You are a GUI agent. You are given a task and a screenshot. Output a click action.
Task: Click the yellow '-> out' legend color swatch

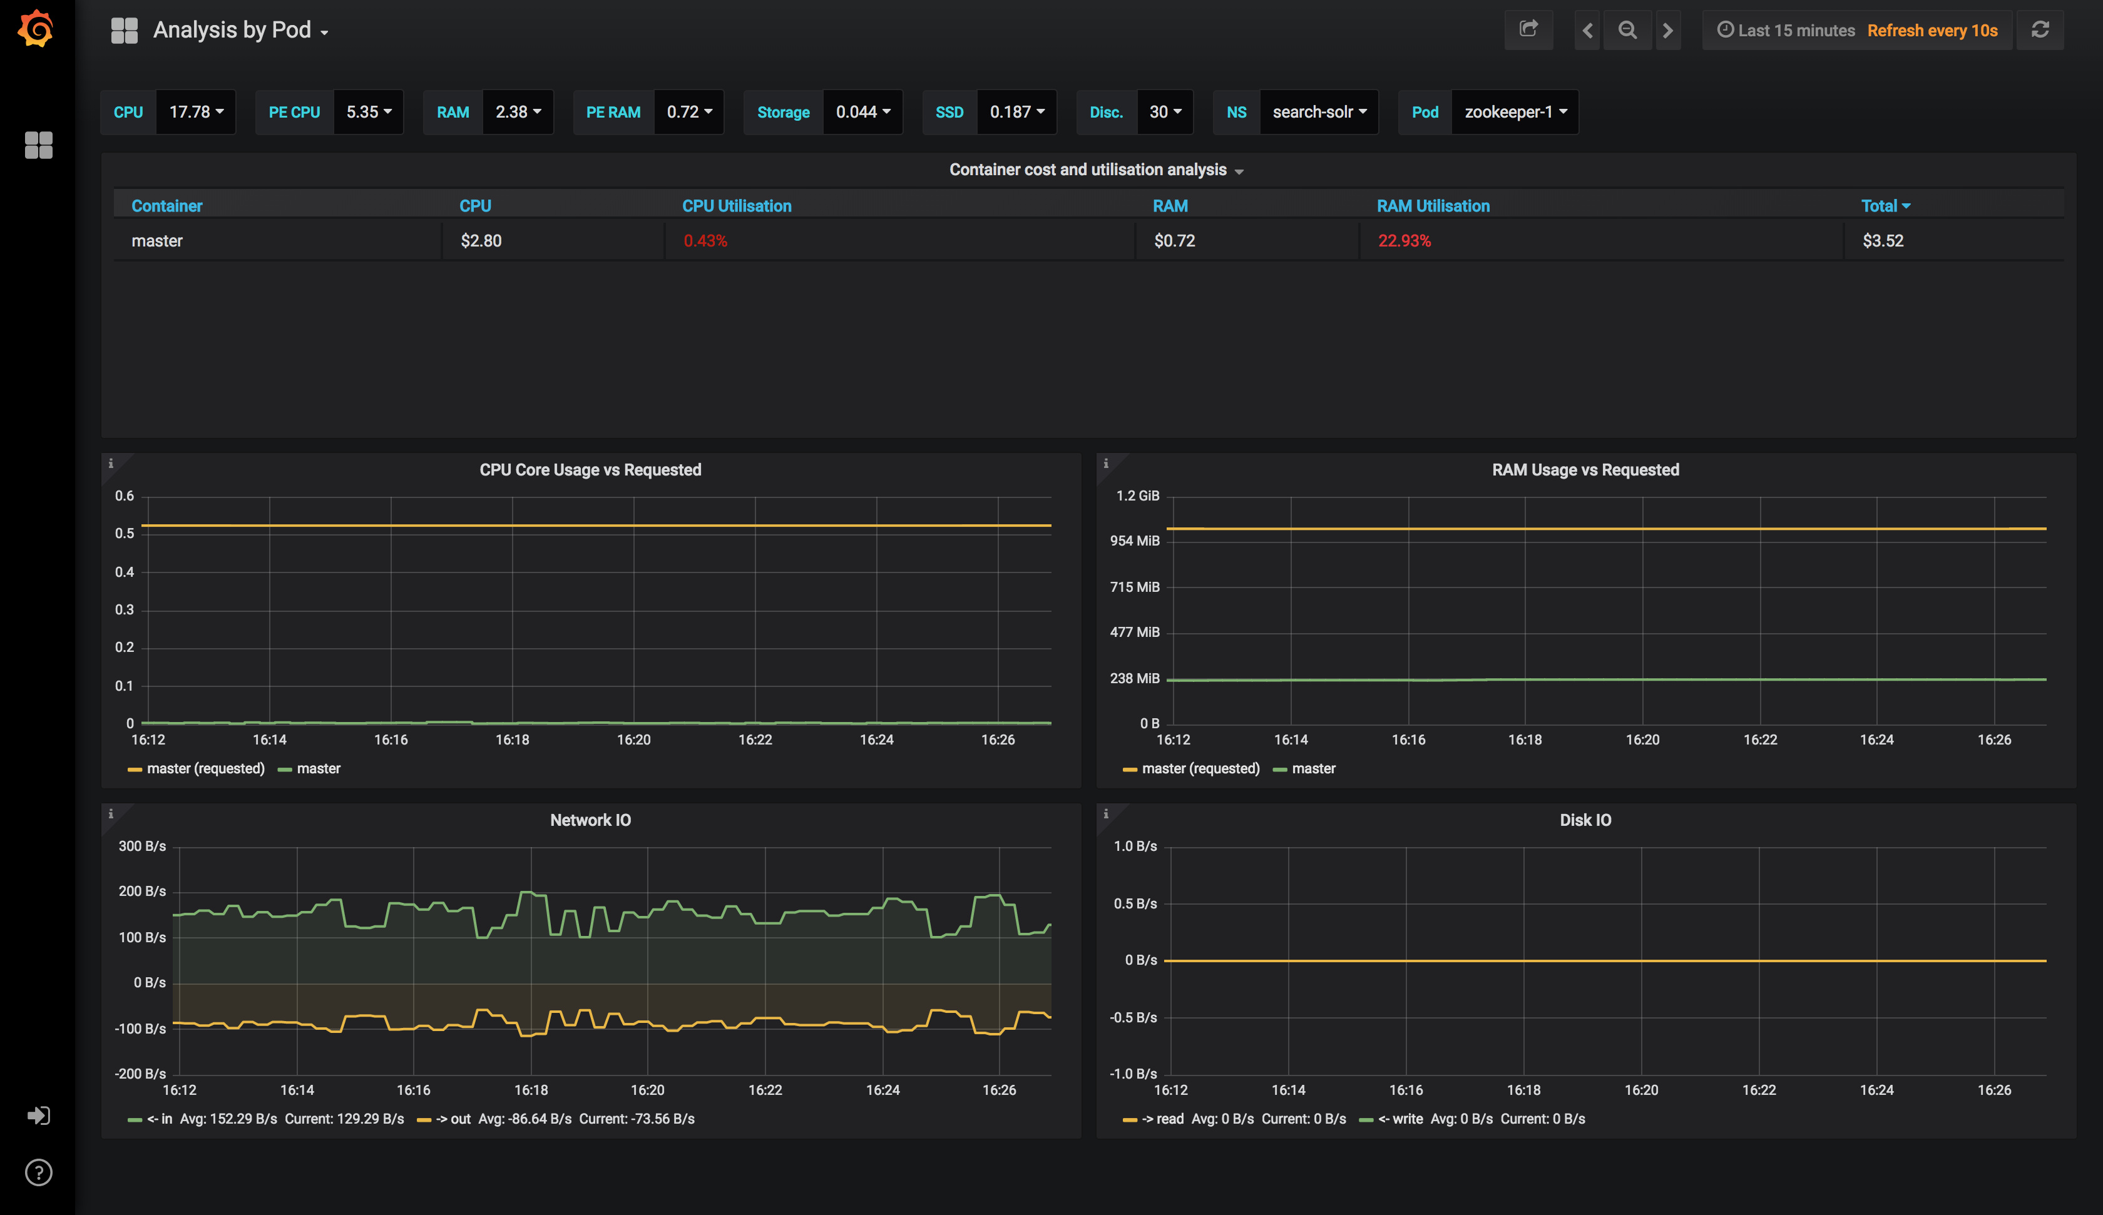(424, 1120)
